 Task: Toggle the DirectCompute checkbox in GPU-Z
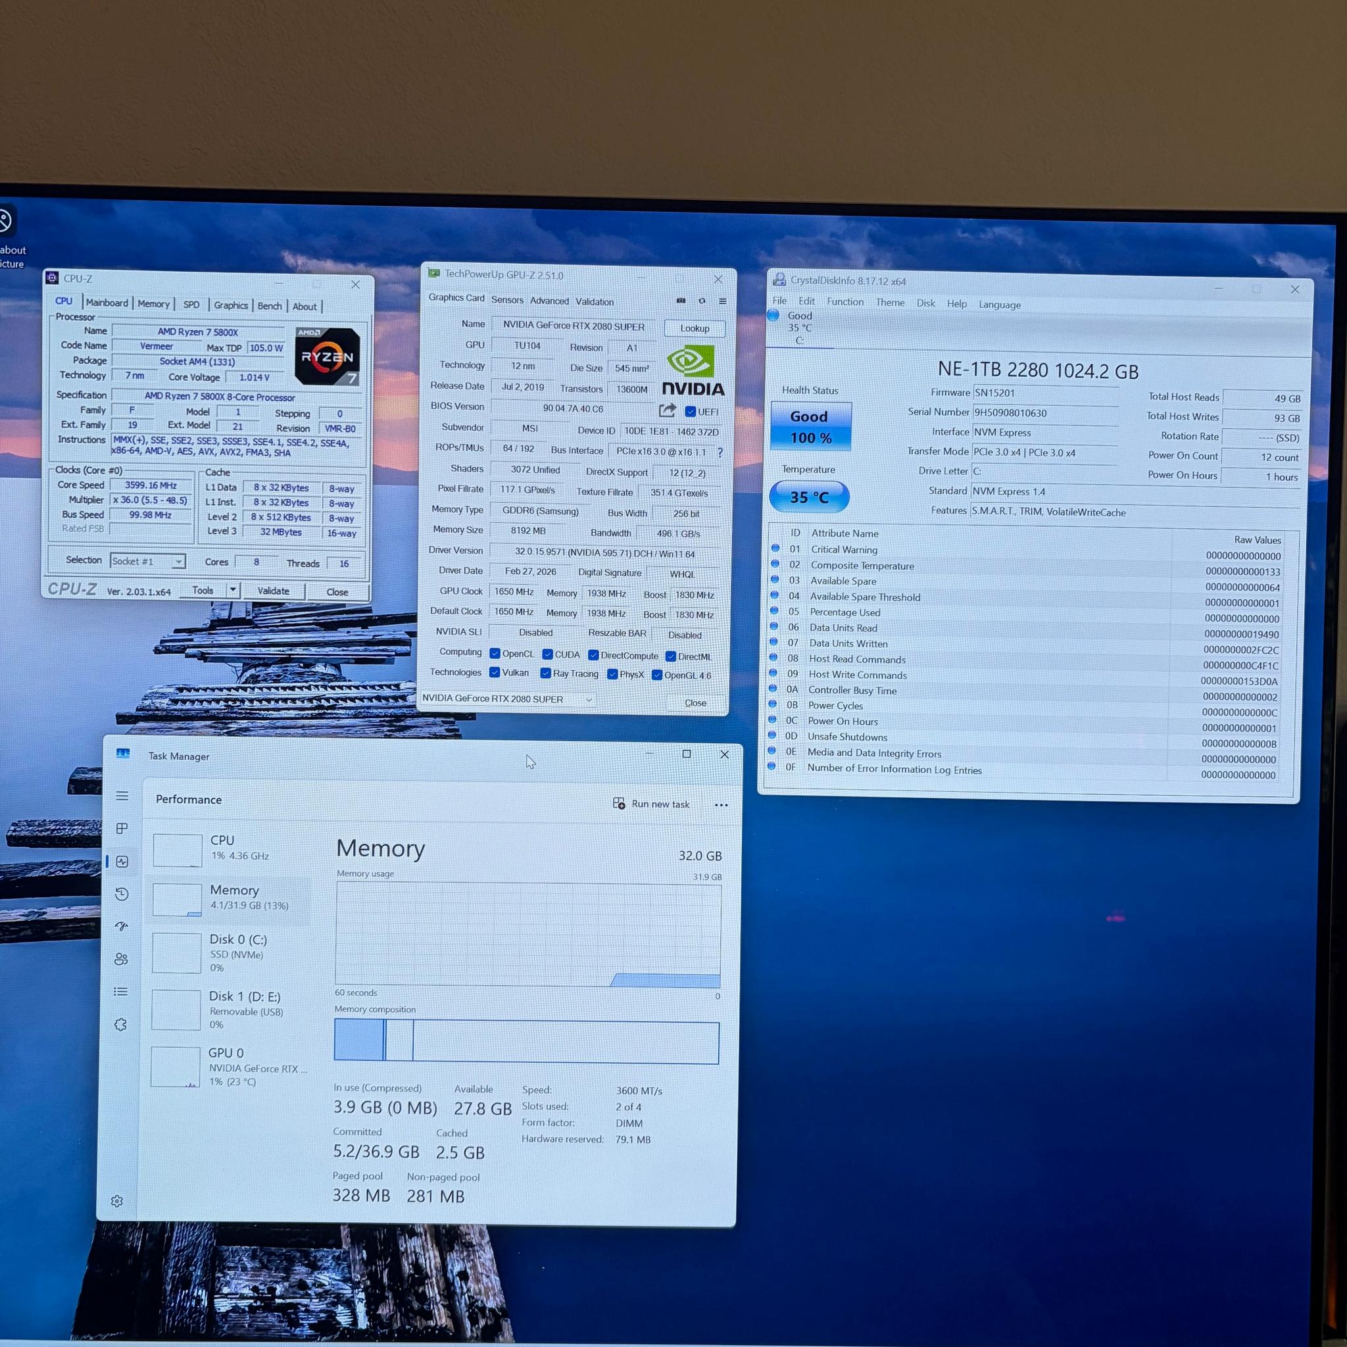click(593, 654)
